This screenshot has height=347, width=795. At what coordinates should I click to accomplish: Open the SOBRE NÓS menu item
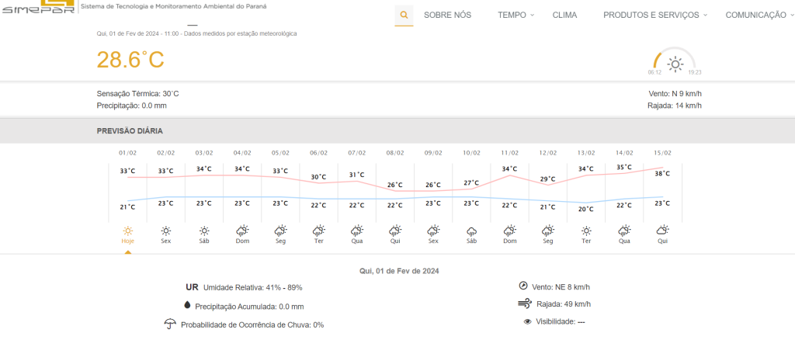pyautogui.click(x=447, y=15)
